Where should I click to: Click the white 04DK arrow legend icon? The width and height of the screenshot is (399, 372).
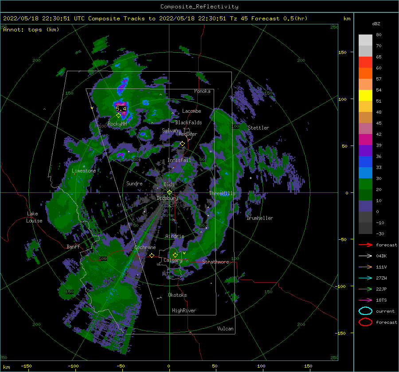click(365, 256)
